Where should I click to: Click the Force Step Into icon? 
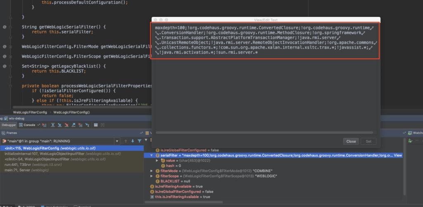[66, 125]
